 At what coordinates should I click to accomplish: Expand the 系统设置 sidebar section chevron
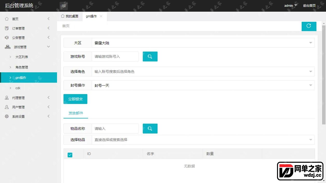click(x=48, y=116)
